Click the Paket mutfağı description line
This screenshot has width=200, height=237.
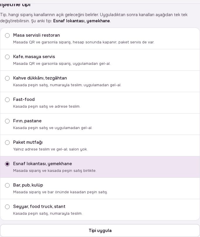pyautogui.click(x=50, y=149)
